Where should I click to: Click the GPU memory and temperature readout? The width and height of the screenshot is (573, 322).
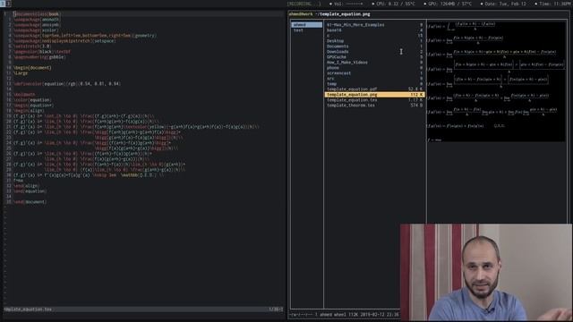[448, 4]
